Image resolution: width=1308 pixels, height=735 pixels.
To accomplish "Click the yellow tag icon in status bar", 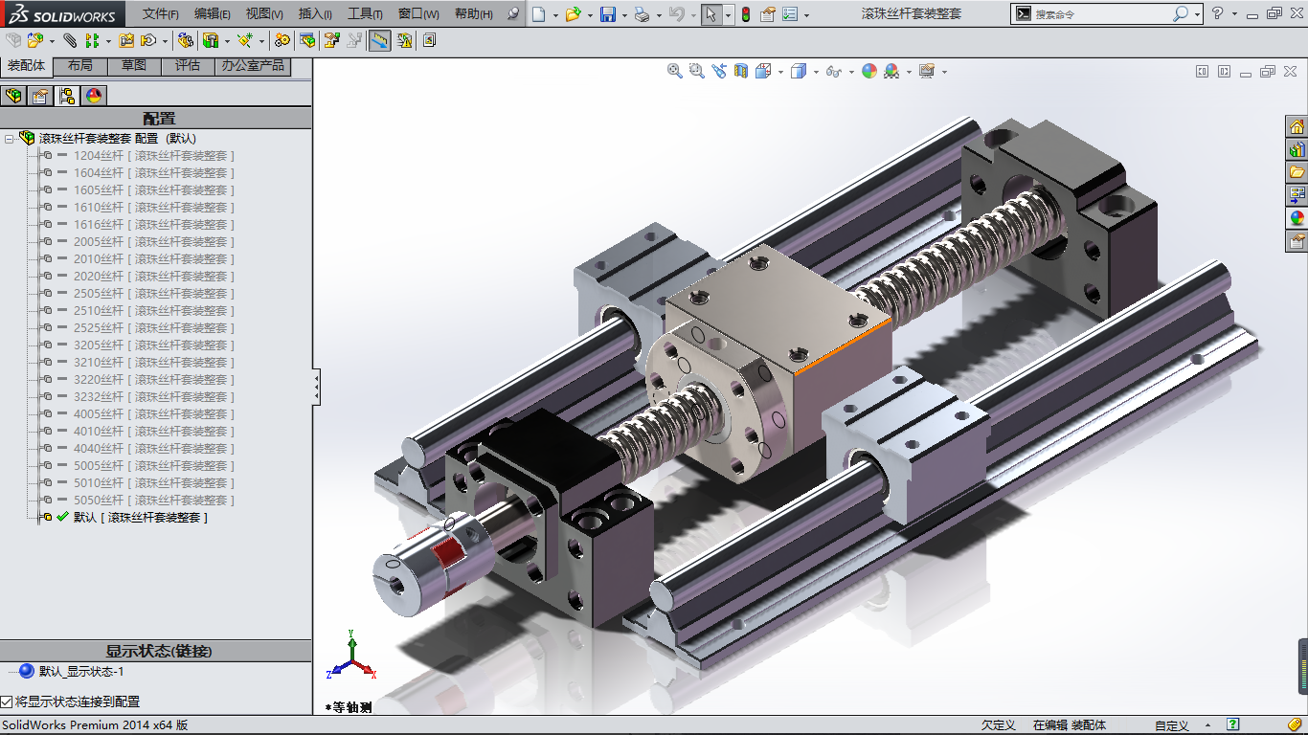I will 1295,725.
